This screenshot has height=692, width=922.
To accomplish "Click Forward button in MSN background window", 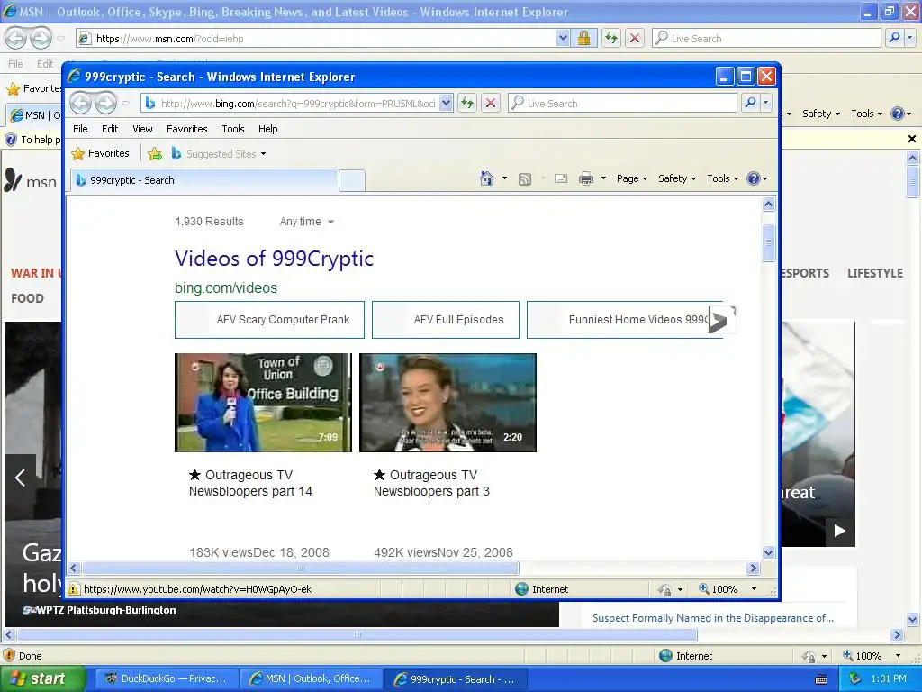I will 41,38.
